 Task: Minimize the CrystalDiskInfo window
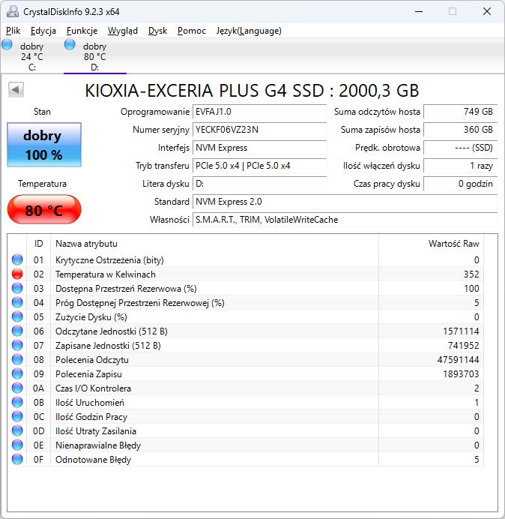[x=419, y=11]
